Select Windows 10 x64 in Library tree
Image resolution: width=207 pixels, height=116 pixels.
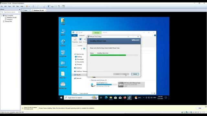[12, 17]
